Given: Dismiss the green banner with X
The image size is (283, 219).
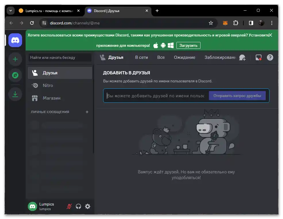Looking at the screenshot, I should [270, 35].
